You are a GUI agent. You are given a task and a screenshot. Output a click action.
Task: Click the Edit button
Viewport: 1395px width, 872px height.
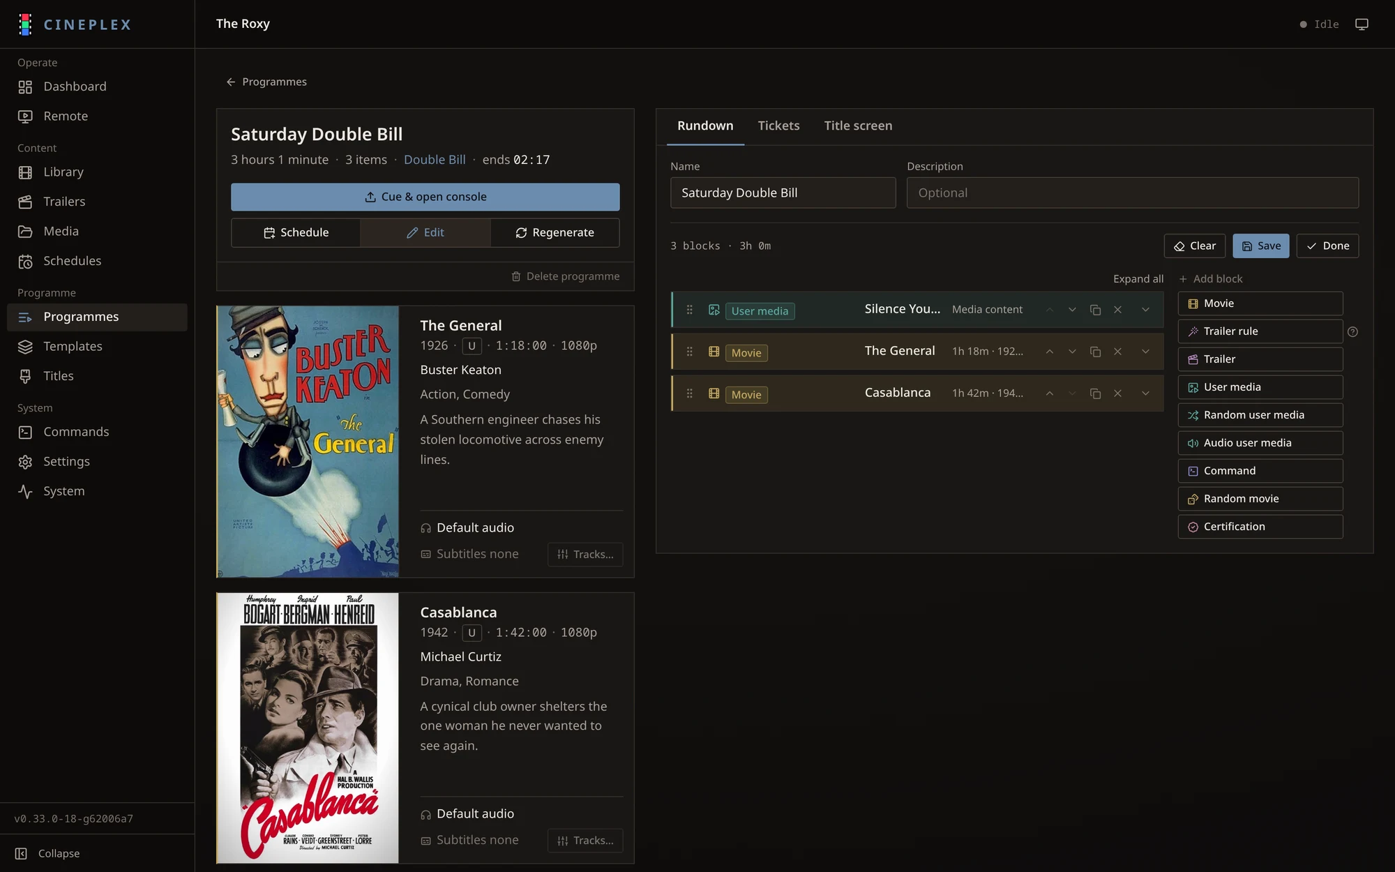[425, 232]
